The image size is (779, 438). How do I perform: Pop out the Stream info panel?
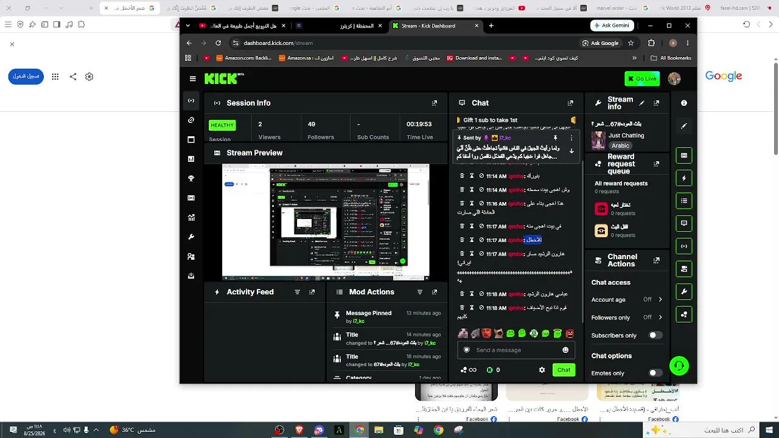pos(657,103)
